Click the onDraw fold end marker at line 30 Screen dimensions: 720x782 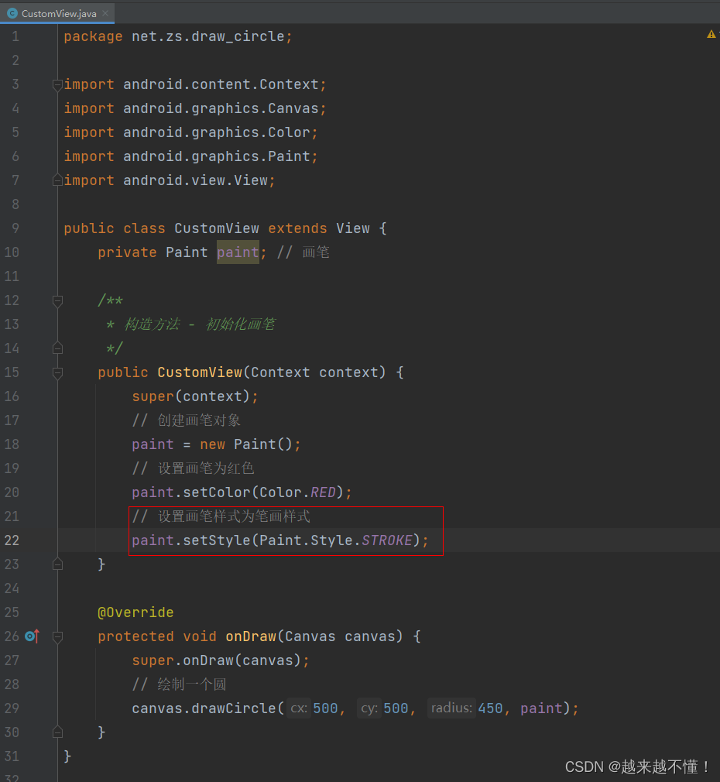point(57,732)
